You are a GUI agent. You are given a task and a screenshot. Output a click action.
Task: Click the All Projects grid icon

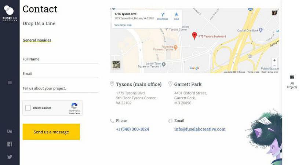(x=292, y=77)
